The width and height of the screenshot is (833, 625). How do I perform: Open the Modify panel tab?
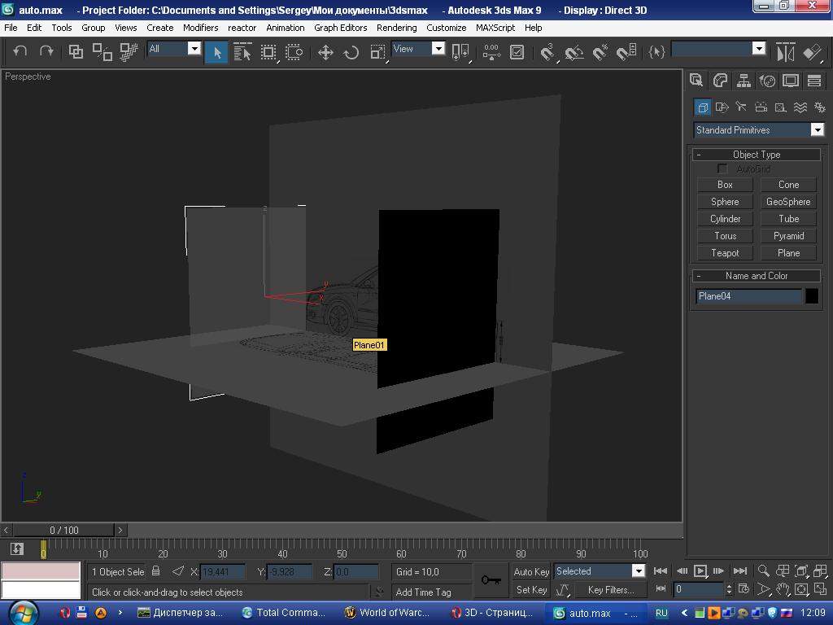720,81
